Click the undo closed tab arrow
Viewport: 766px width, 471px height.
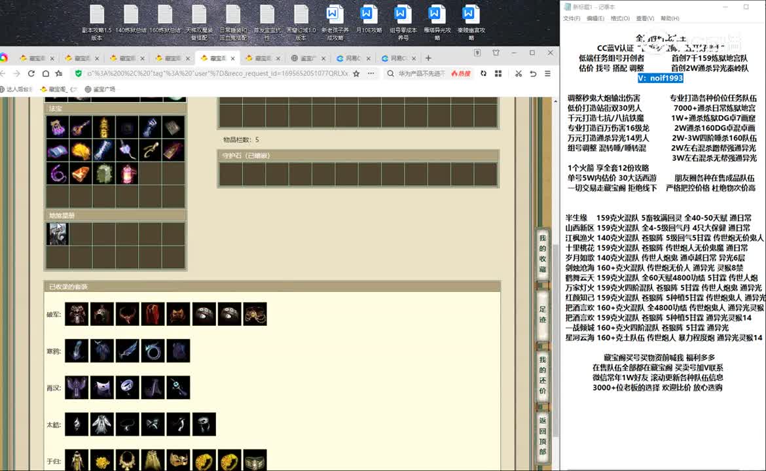click(533, 73)
